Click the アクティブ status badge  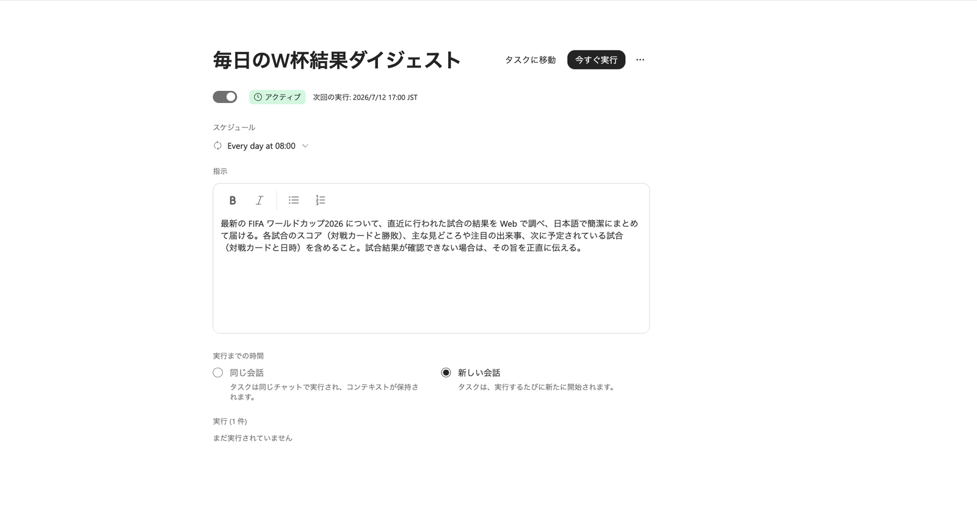click(x=277, y=97)
